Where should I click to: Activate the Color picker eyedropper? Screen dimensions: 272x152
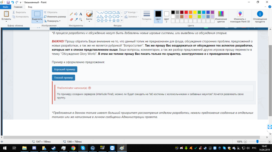pos(76,19)
